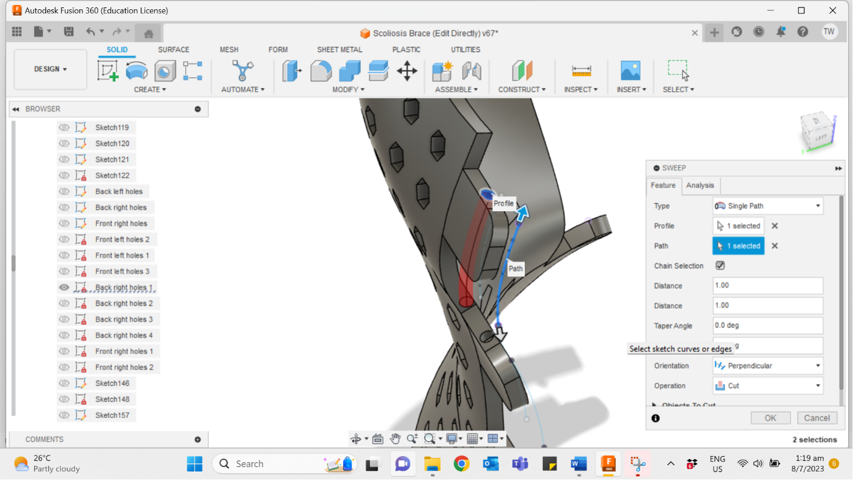Clear the Profile selection

(775, 226)
